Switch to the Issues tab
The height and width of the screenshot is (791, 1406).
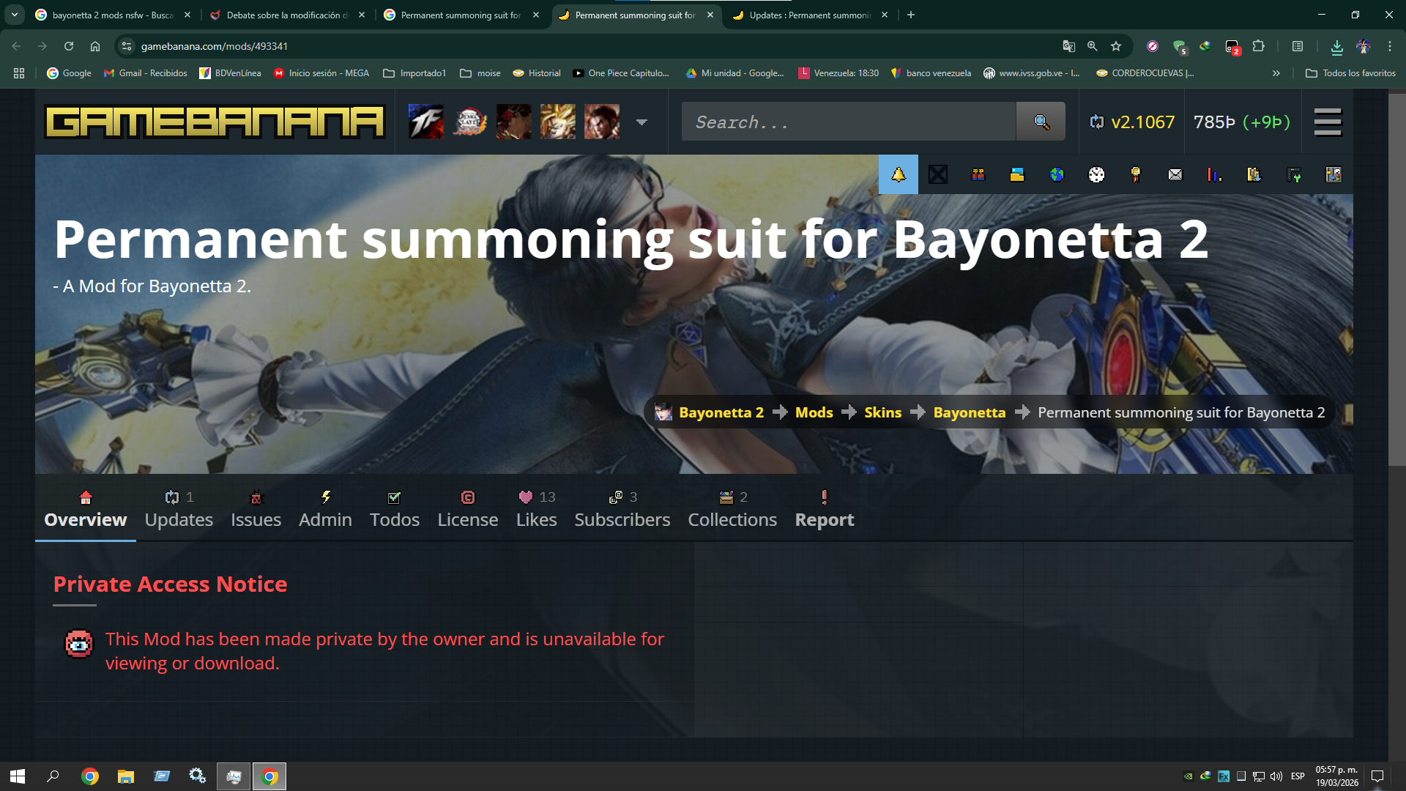(256, 509)
